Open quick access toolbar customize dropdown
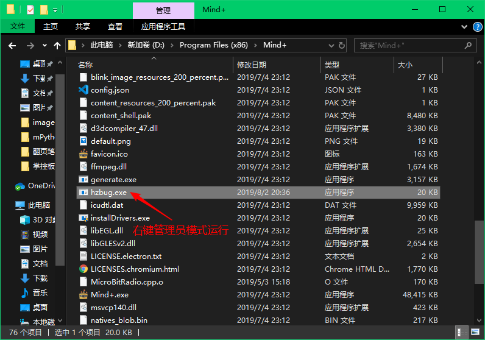This screenshot has height=340, width=485. [55, 10]
